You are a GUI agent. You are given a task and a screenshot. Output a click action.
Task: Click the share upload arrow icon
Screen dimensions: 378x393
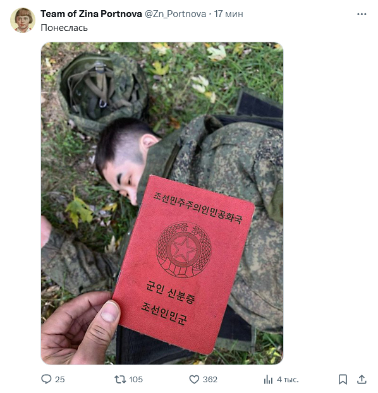click(x=362, y=379)
